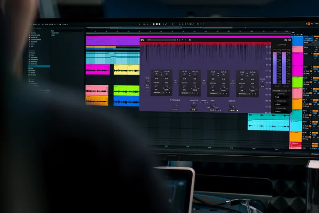Click the second stage SOFTEN knob

click(x=184, y=87)
